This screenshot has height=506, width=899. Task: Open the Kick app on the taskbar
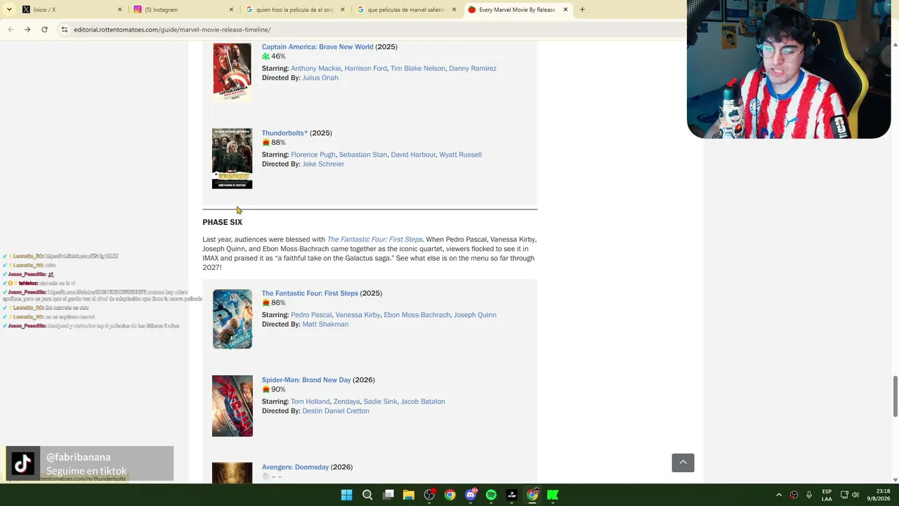click(x=553, y=495)
